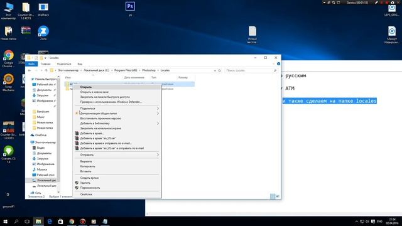Select the Counter-Strike 1.6 folder on the desktop
The image size is (402, 226).
pyautogui.click(x=26, y=11)
